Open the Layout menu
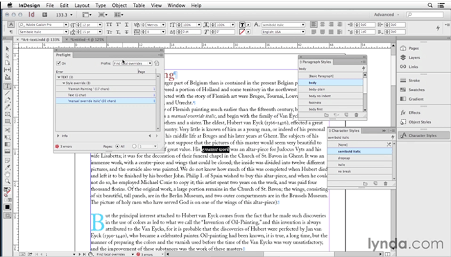This screenshot has height=257, width=451. 82,5
